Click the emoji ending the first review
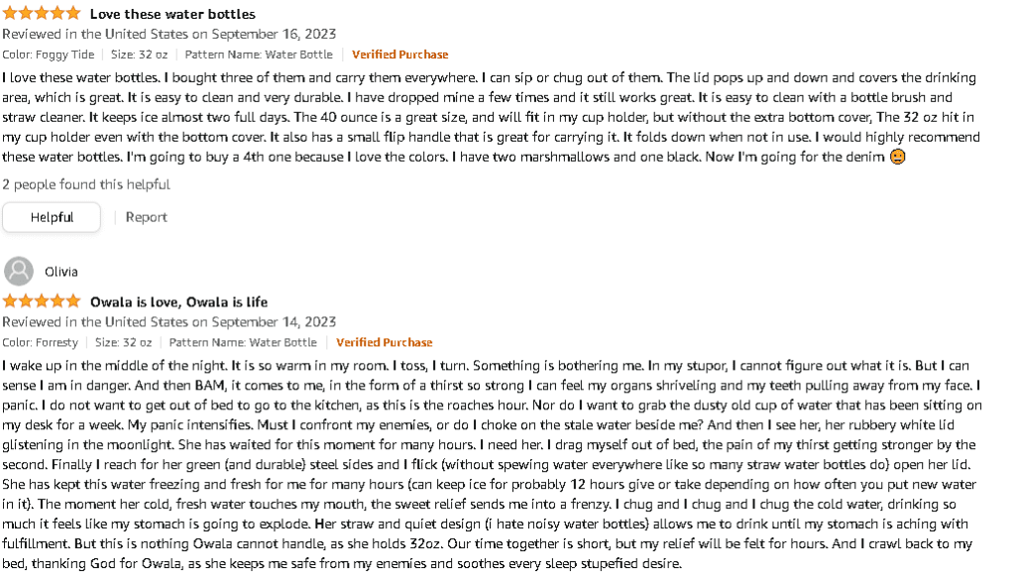1015x581 pixels. point(897,157)
